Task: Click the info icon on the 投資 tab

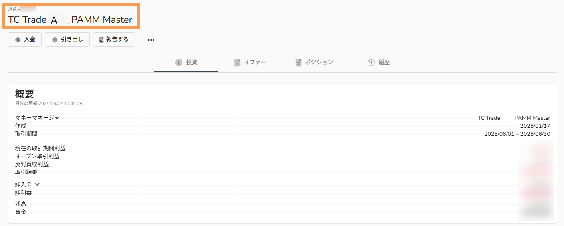Action: tap(179, 63)
